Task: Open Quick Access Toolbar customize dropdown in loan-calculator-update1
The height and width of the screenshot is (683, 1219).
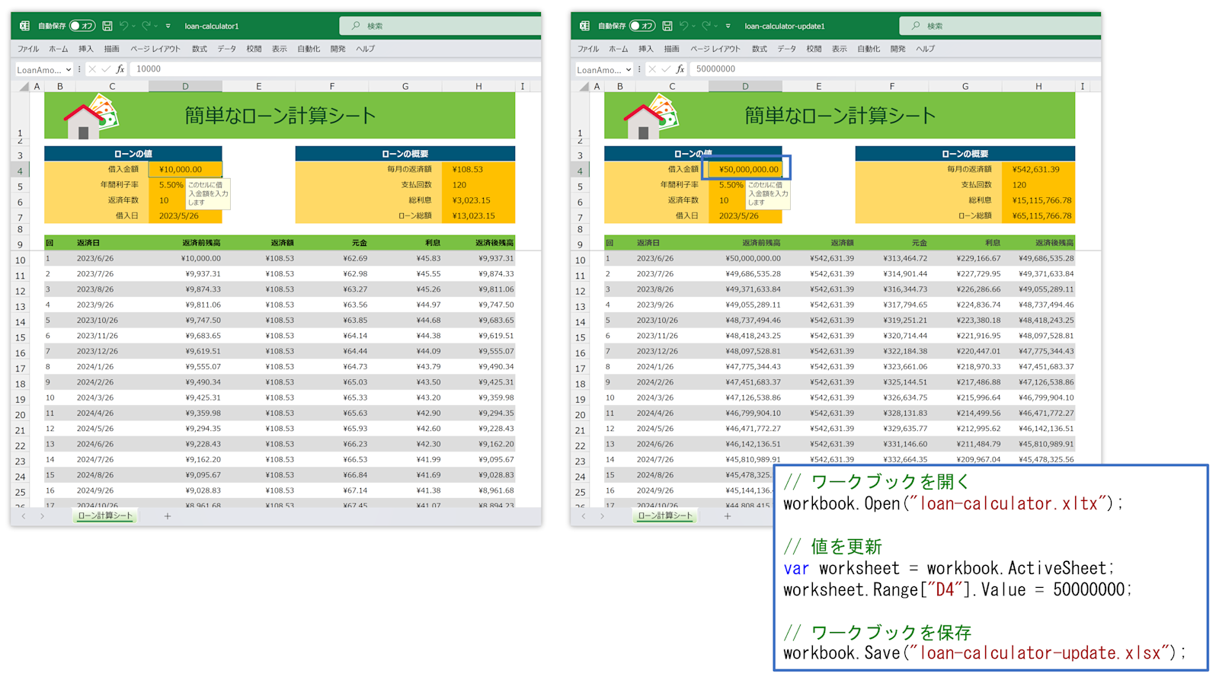Action: tap(728, 26)
